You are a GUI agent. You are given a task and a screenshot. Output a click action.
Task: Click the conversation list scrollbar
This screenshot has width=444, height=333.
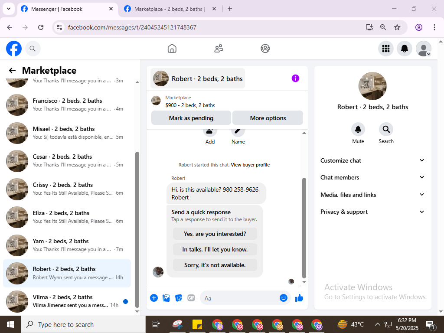click(x=137, y=229)
